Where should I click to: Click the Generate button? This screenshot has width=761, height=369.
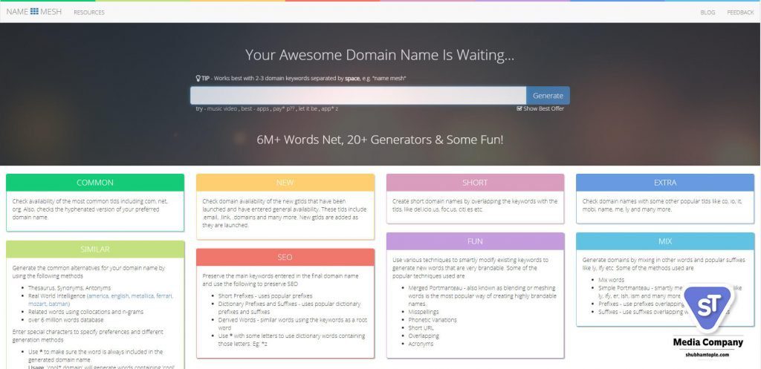[x=548, y=96]
